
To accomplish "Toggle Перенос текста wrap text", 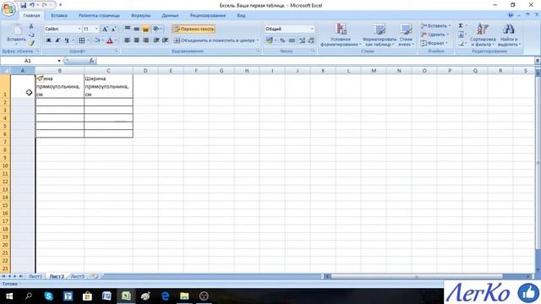I will [x=194, y=29].
